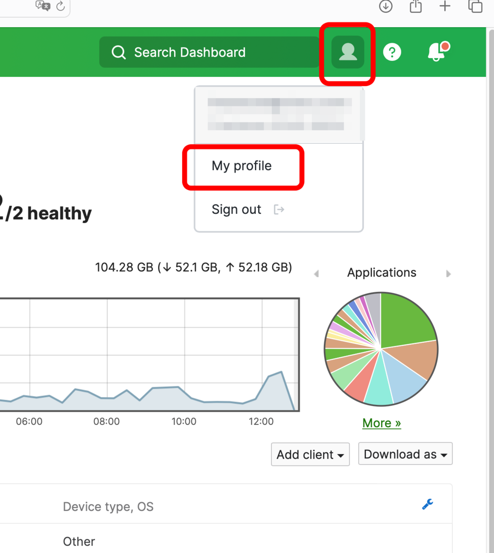The image size is (494, 553).
Task: Open a new browser tab with plus icon
Action: pos(445,6)
